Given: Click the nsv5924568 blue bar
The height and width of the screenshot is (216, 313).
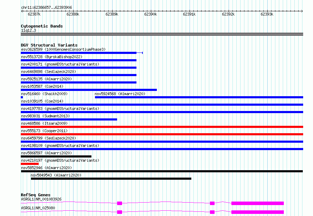Looking at the screenshot, I should click(x=199, y=97).
